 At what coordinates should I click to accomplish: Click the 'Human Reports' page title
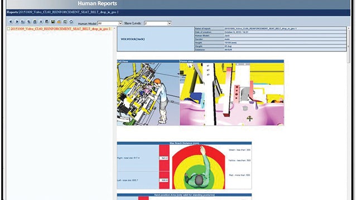(x=97, y=3)
